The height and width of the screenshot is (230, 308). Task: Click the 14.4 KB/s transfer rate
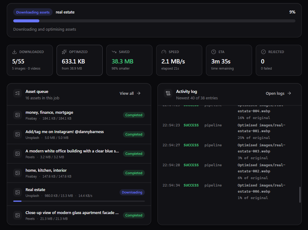(x=85, y=196)
